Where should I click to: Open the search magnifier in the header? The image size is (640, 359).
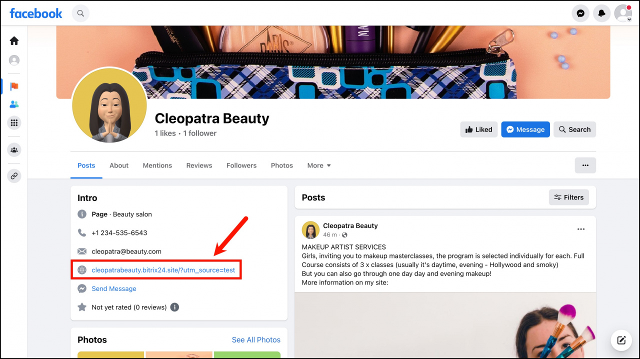click(x=80, y=13)
